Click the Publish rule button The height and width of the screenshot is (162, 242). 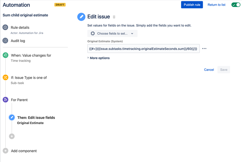[192, 5]
